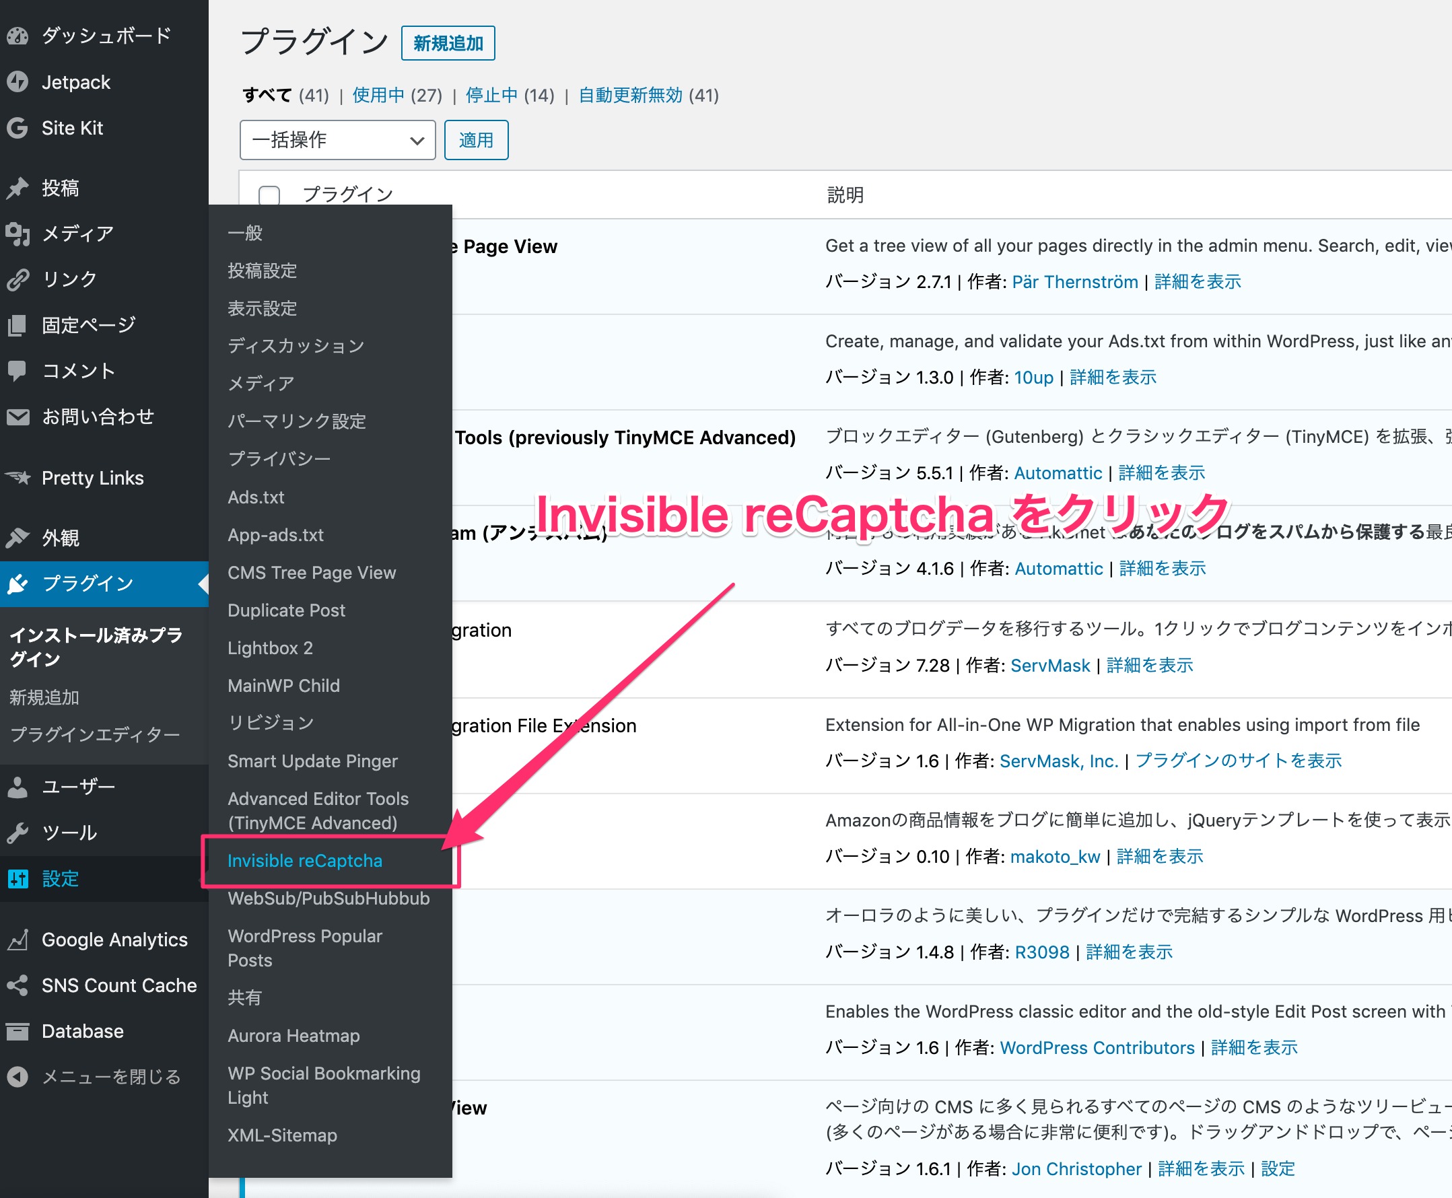This screenshot has width=1452, height=1198.
Task: Select 共有 in settings submenu
Action: pyautogui.click(x=245, y=998)
